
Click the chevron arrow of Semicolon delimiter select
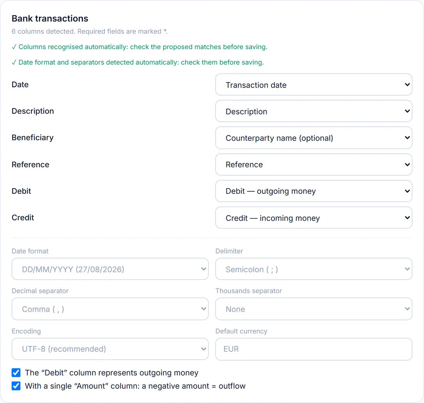(x=407, y=269)
